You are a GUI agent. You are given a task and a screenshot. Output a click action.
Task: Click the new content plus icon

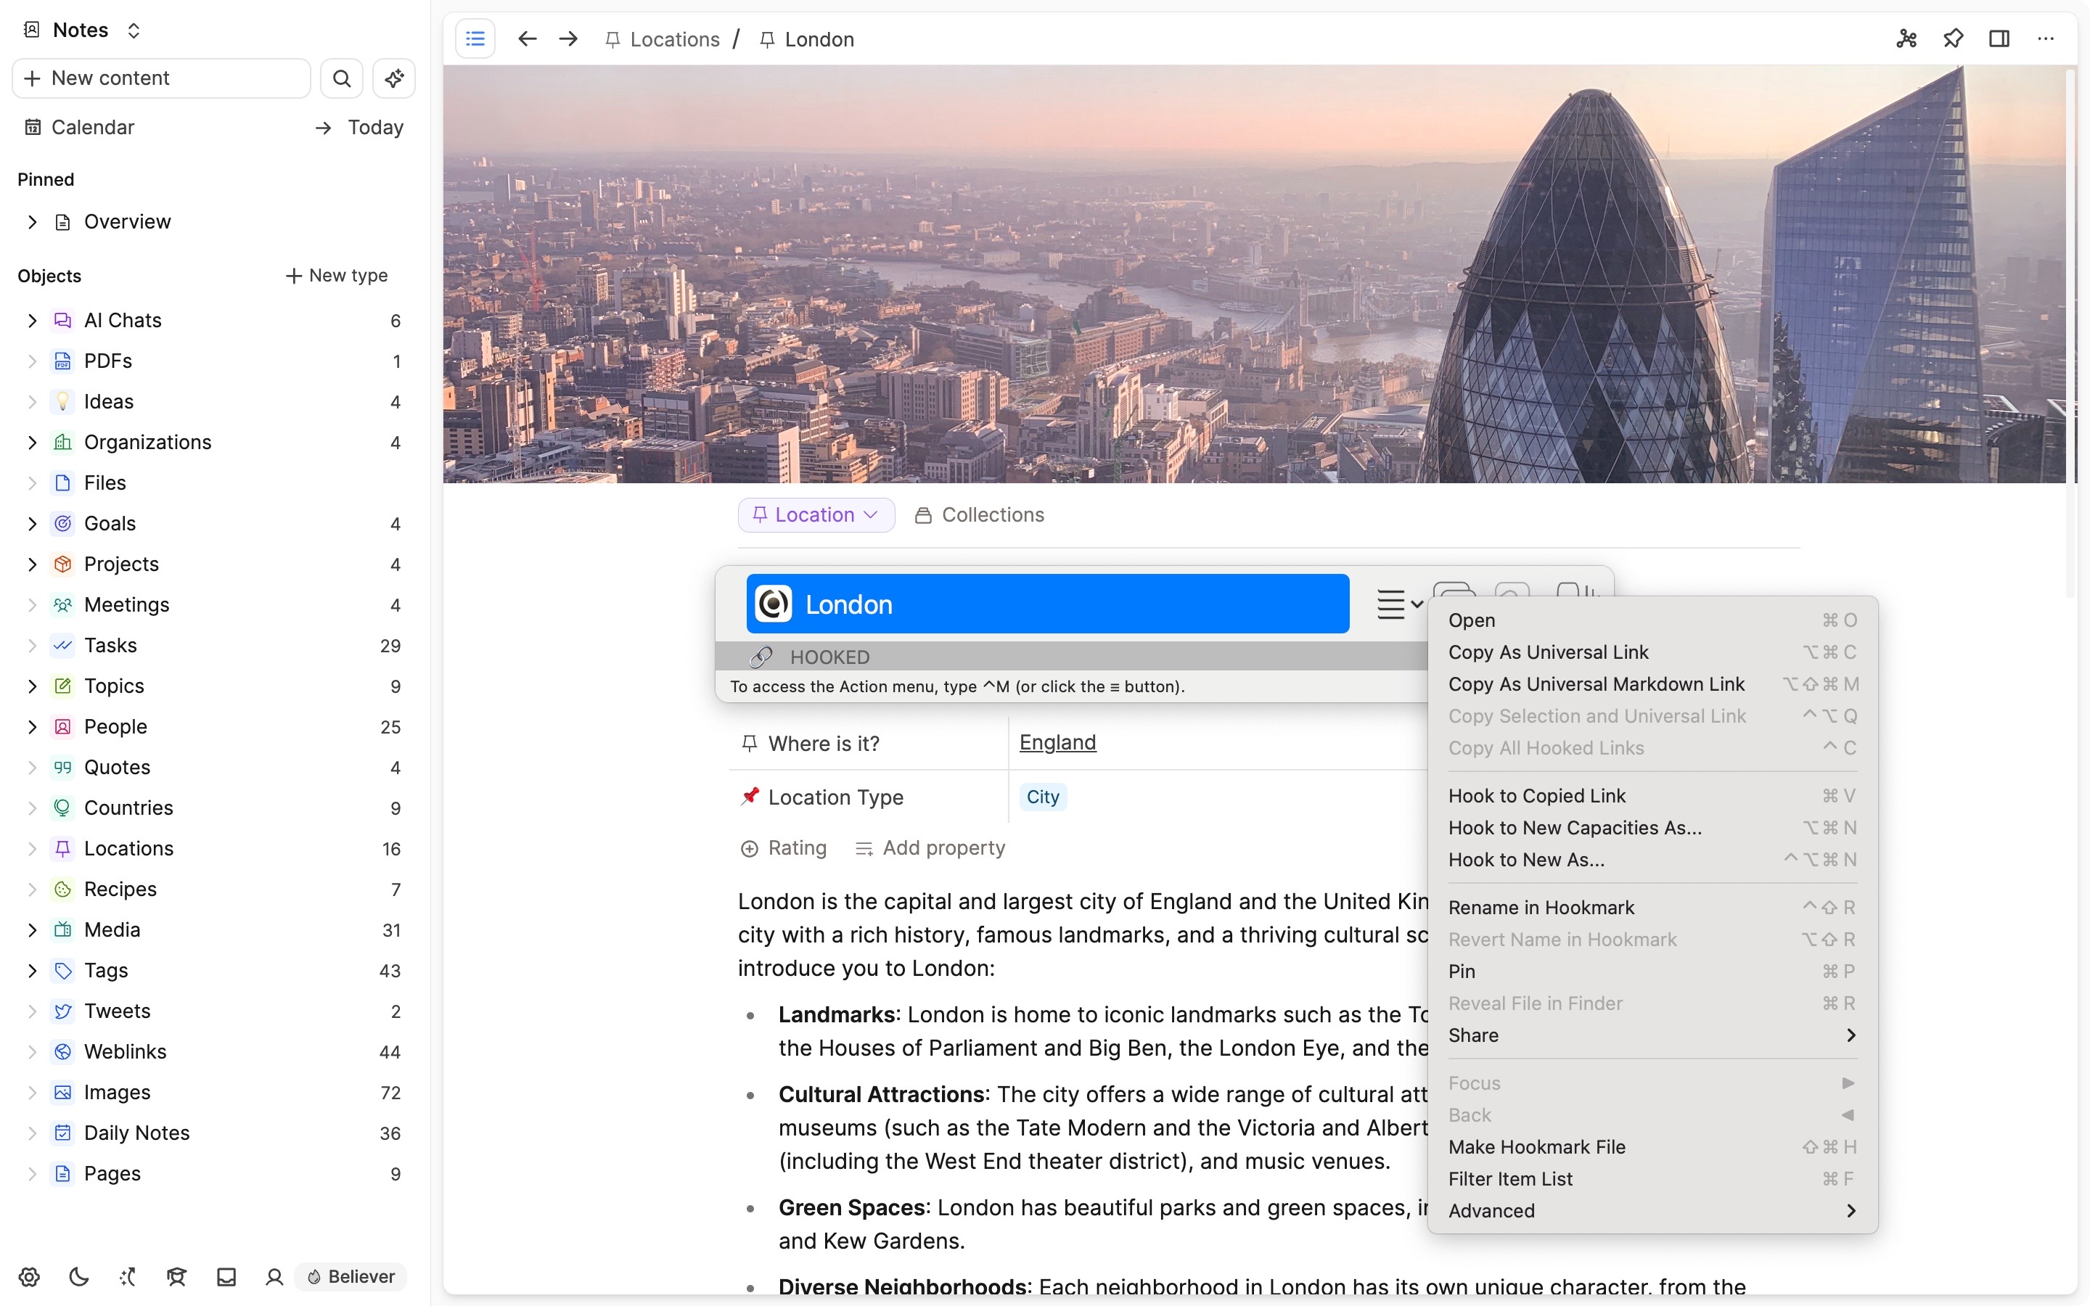33,77
